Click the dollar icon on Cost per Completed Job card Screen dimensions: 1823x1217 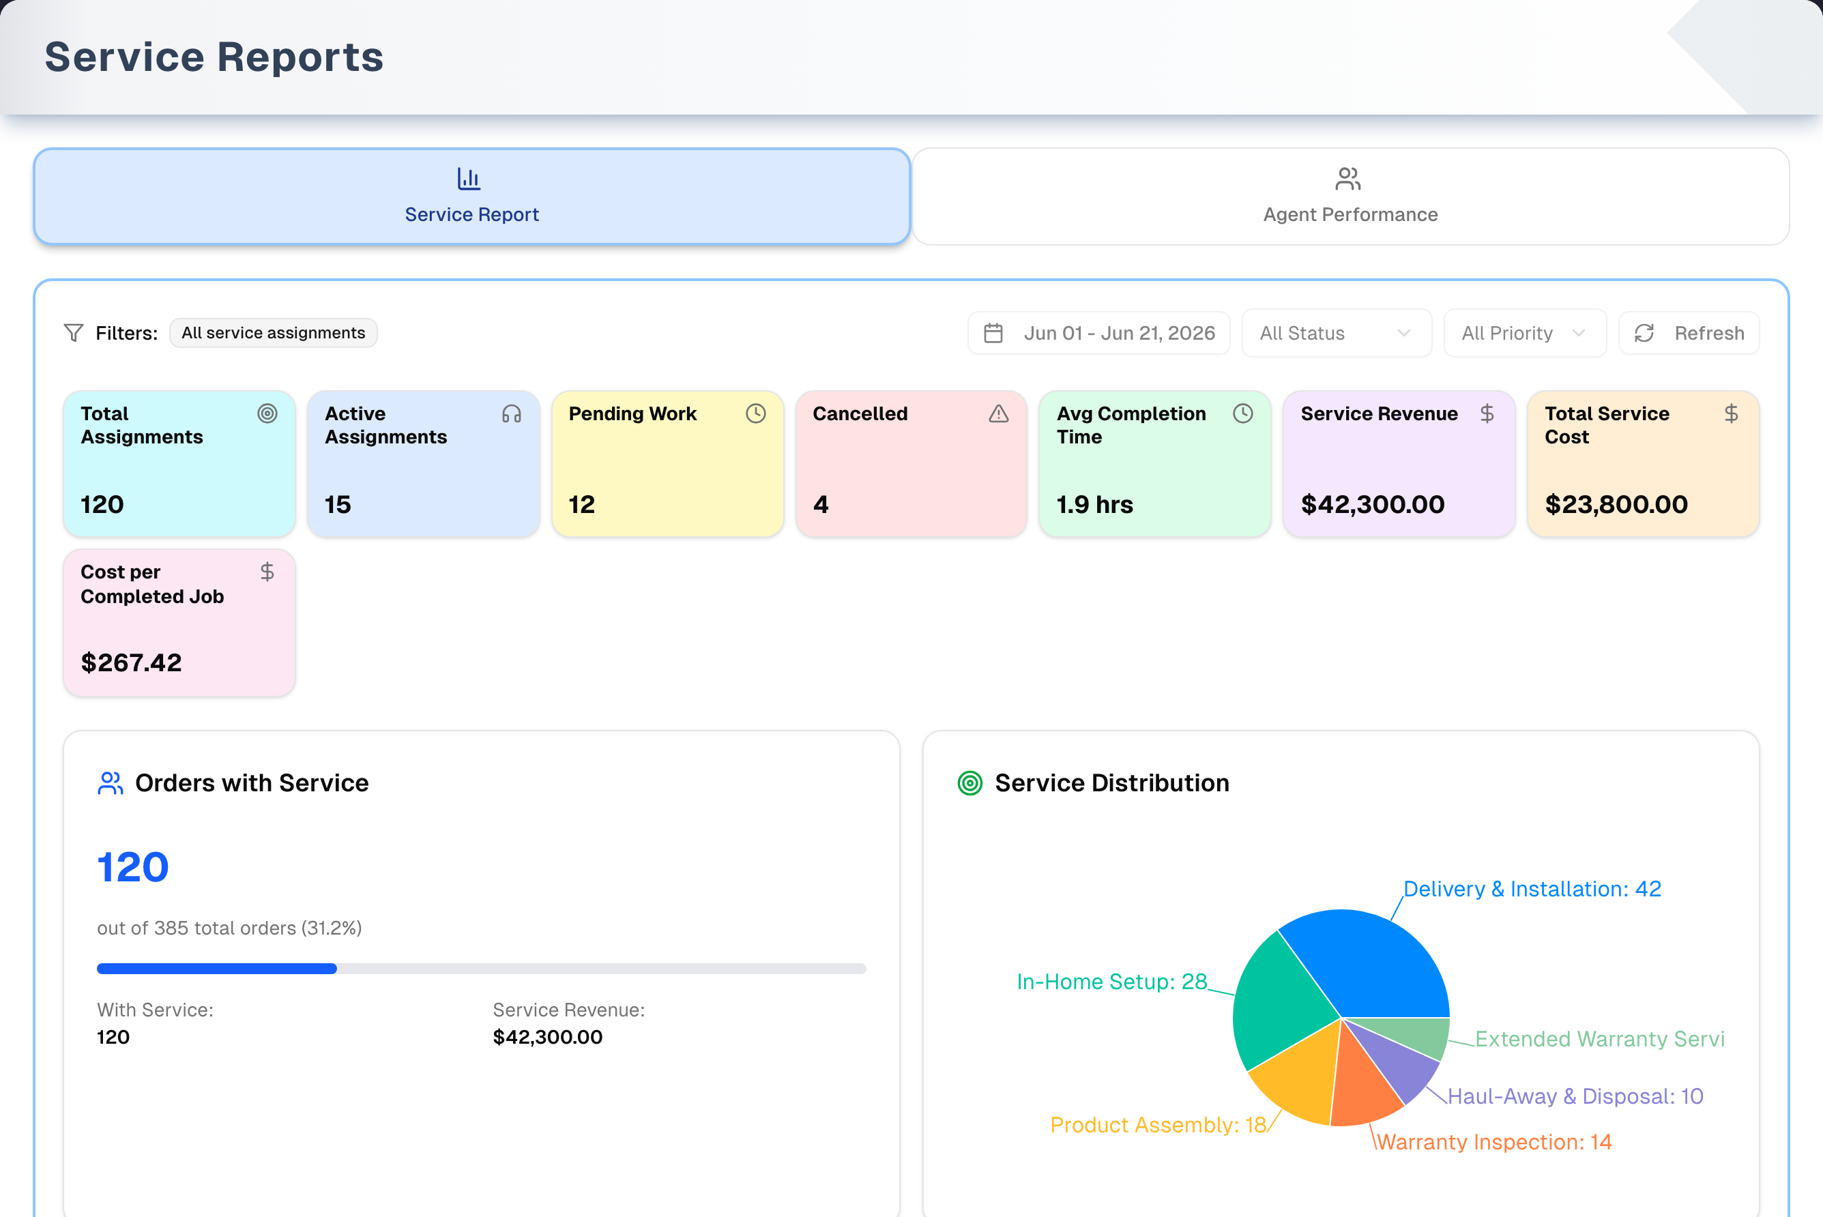click(x=267, y=572)
